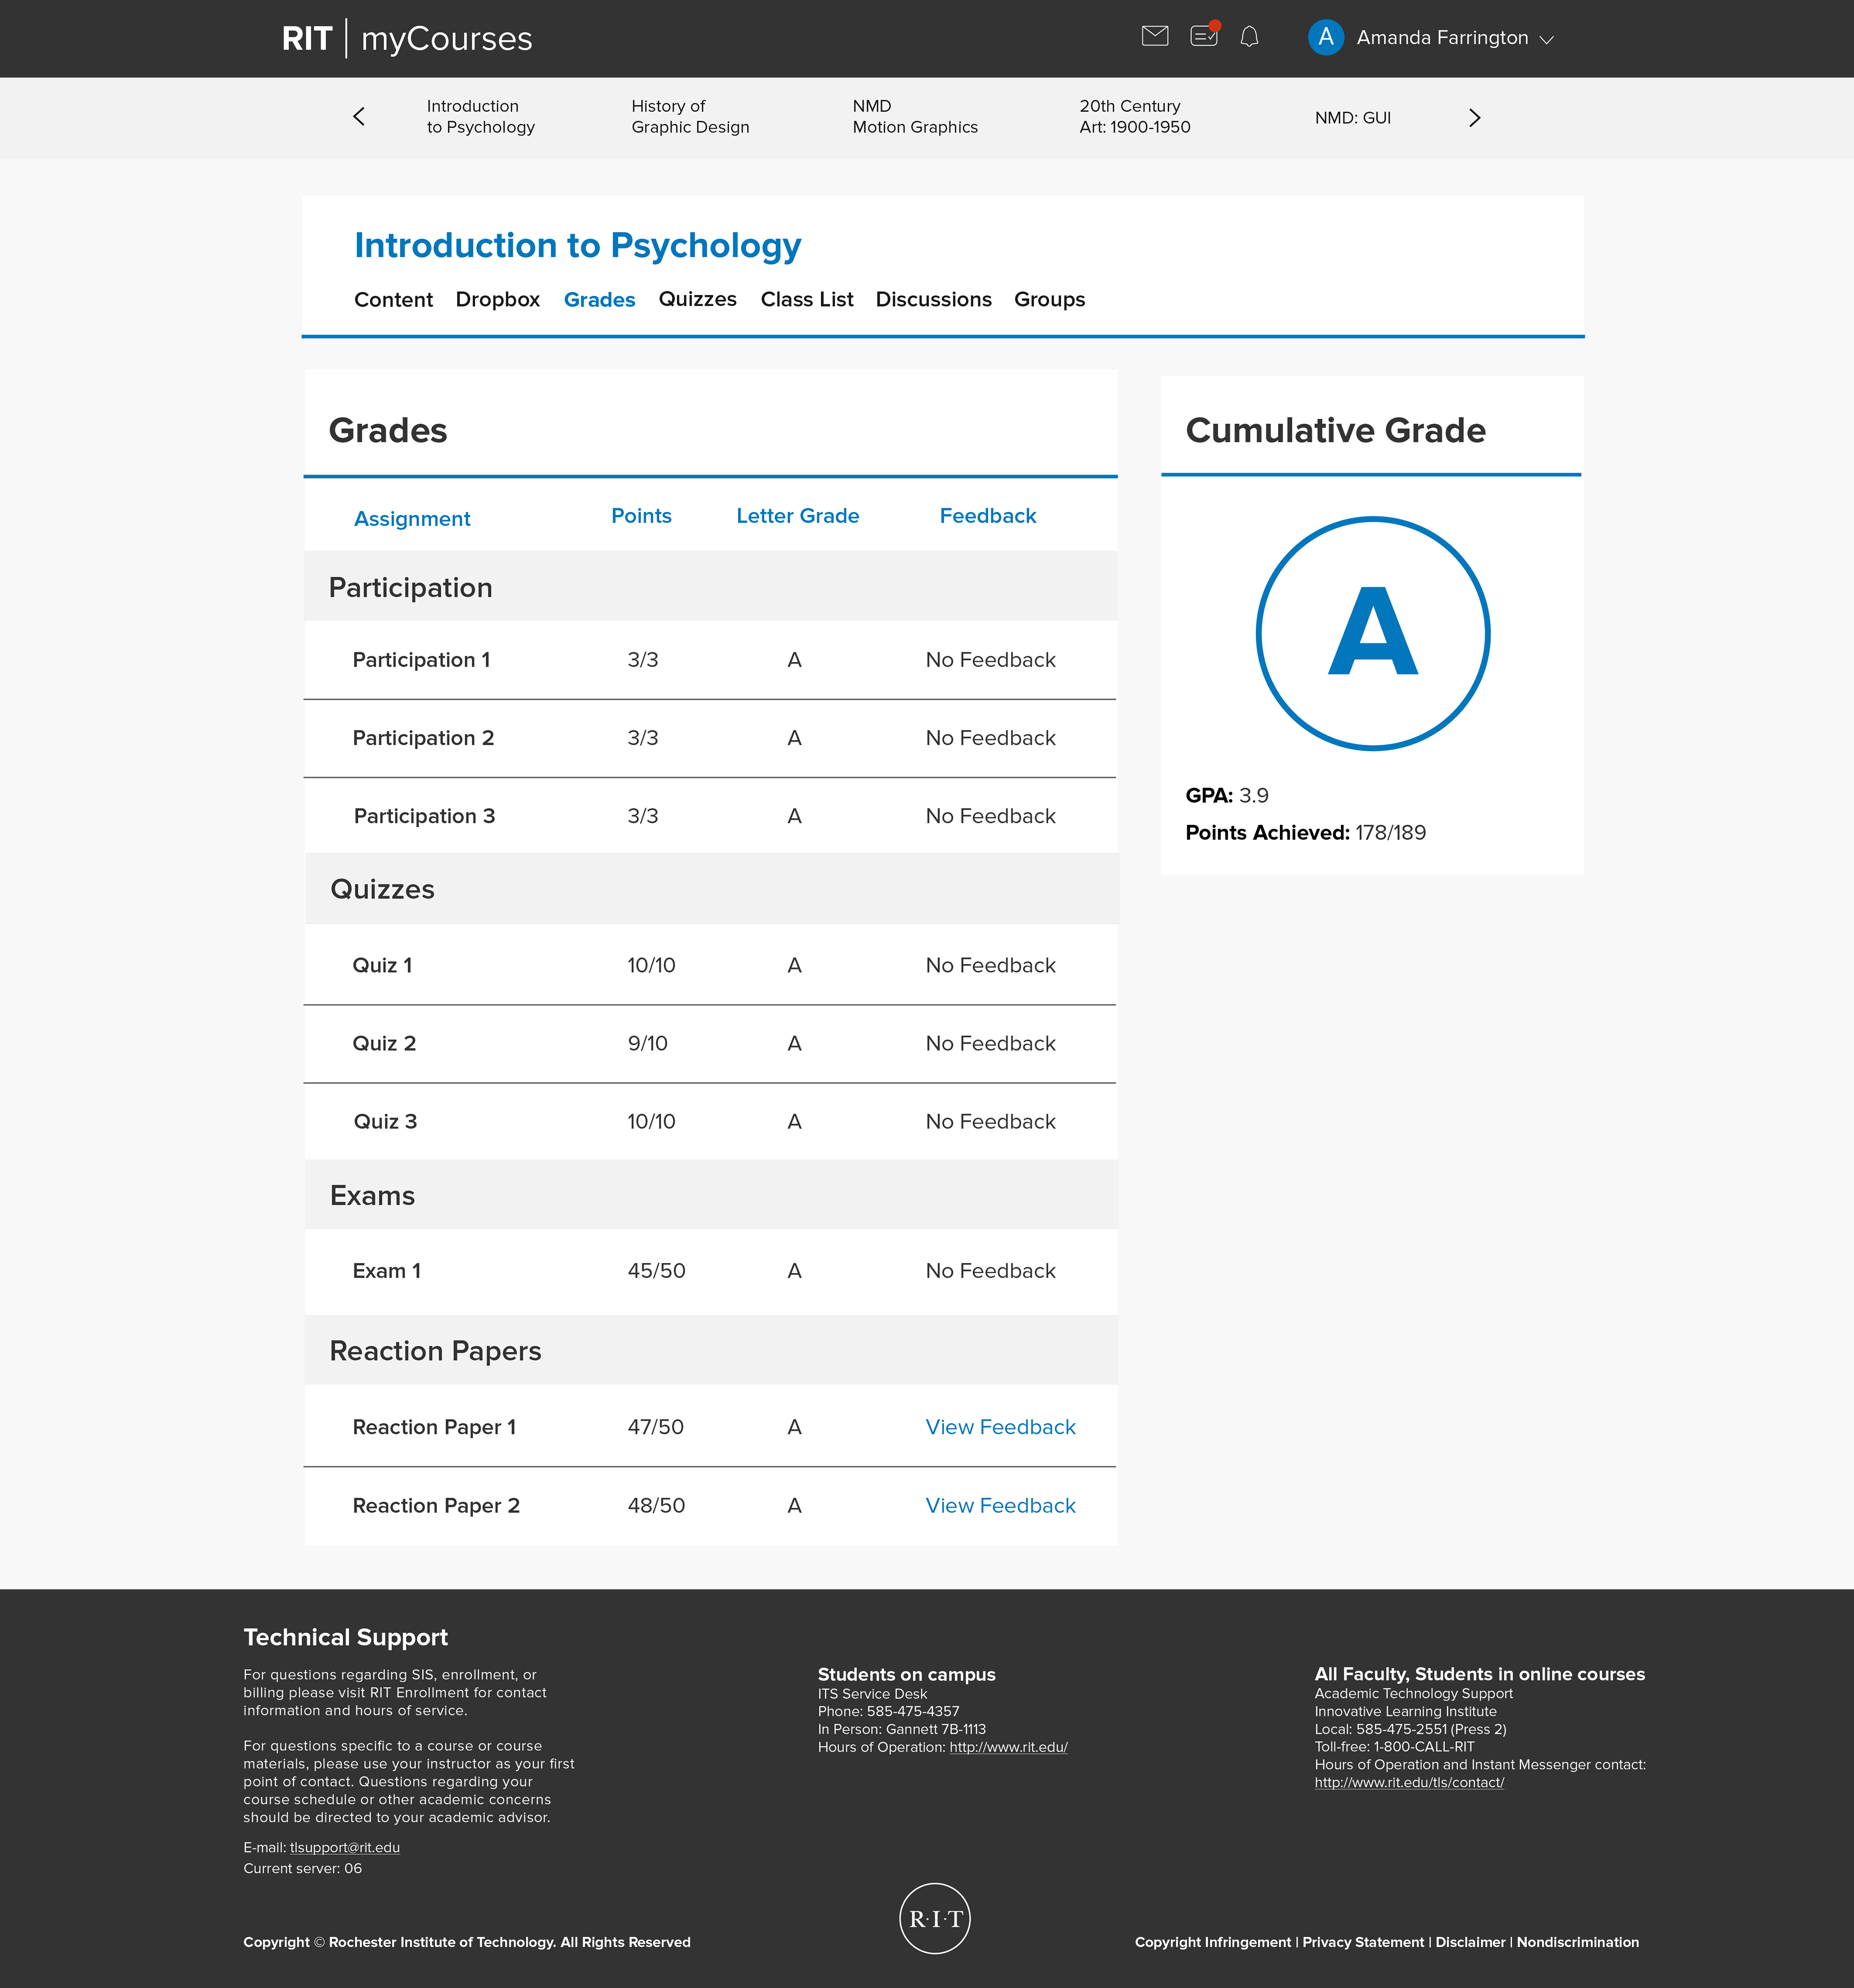Click the Participation section header
Viewport: 1854px width, 1988px height.
[x=711, y=587]
